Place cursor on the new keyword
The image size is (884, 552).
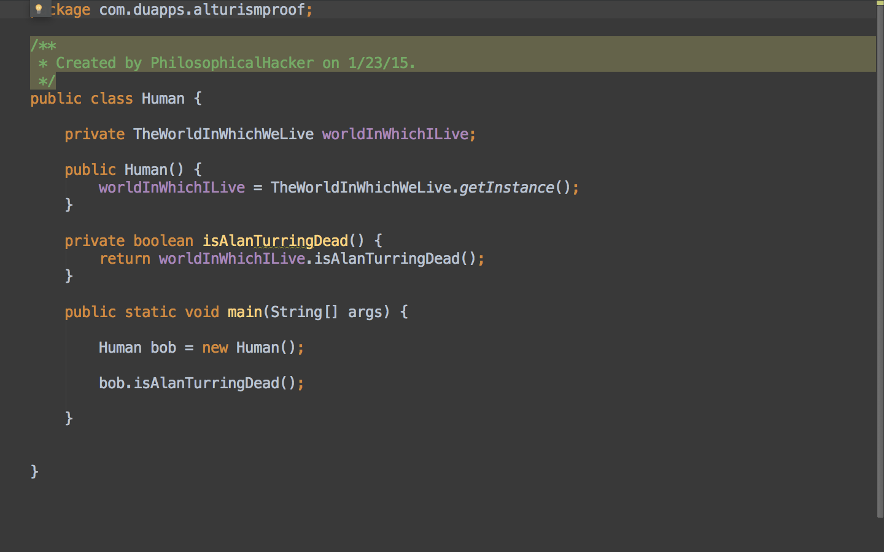[215, 348]
